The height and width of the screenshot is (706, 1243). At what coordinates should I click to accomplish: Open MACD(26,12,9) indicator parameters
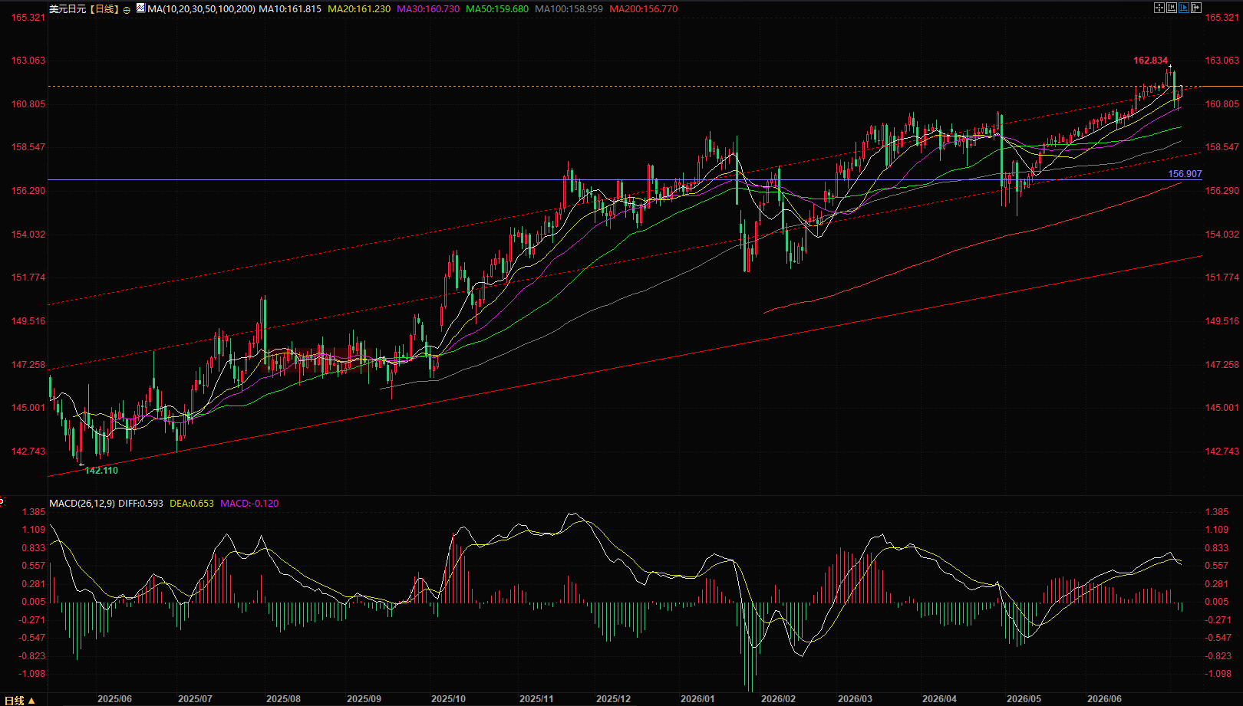tap(82, 504)
